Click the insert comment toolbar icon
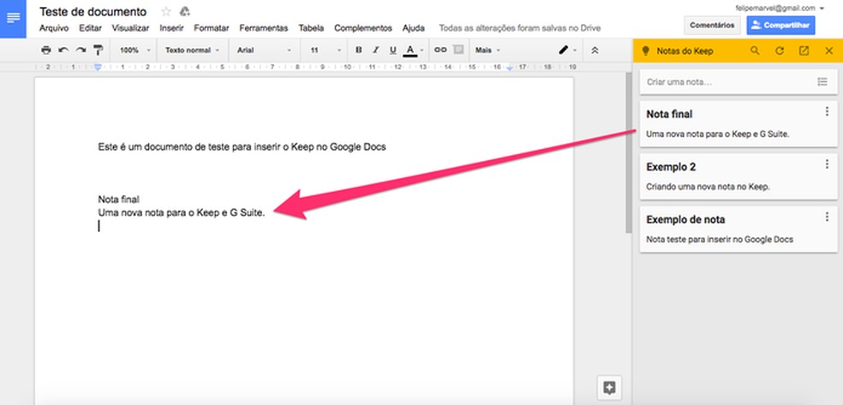Screen dimensions: 843x405 [458, 50]
